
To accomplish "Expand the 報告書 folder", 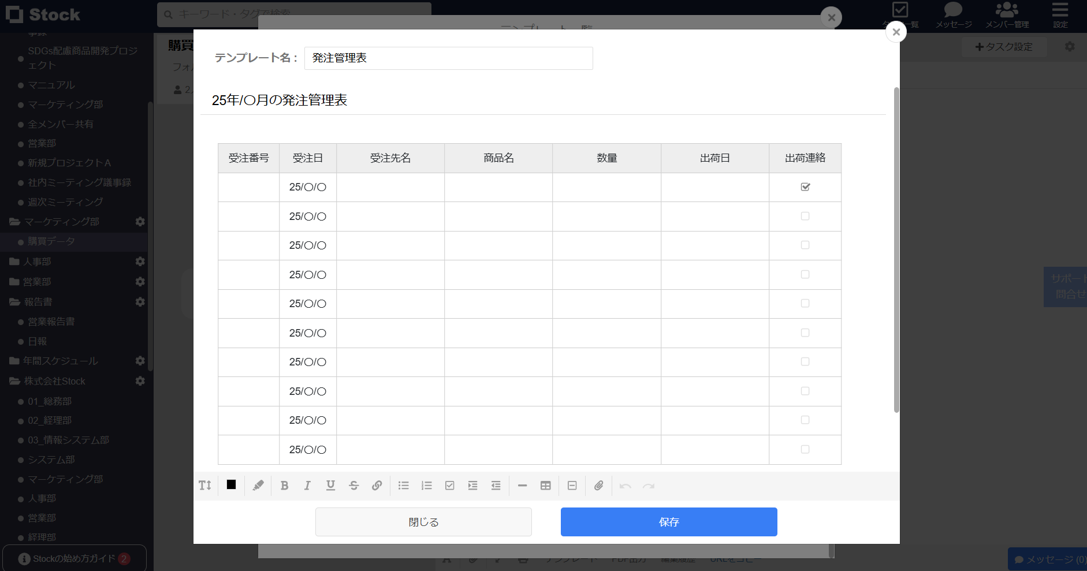I will 38,301.
